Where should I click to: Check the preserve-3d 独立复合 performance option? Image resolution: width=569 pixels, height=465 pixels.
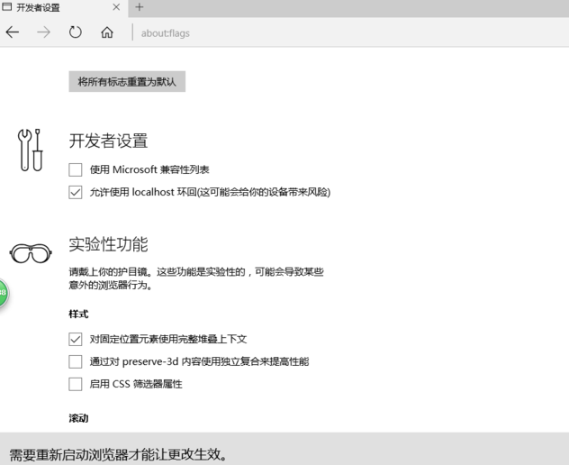(76, 361)
